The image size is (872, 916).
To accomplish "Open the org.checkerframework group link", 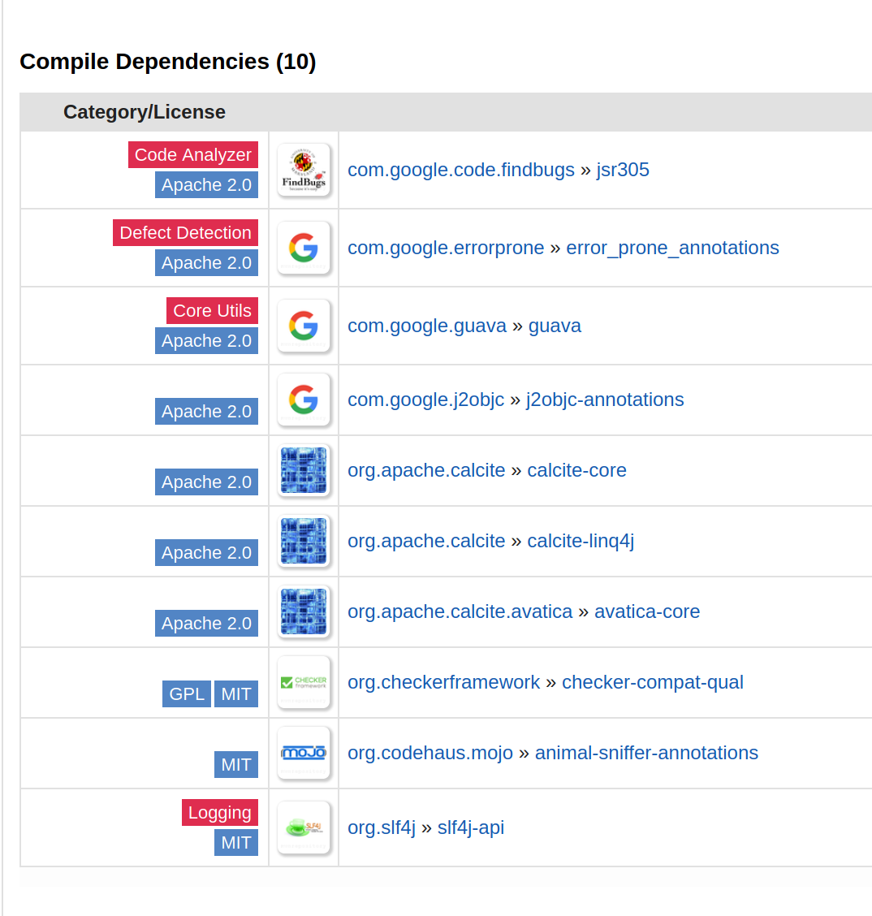I will 444,683.
